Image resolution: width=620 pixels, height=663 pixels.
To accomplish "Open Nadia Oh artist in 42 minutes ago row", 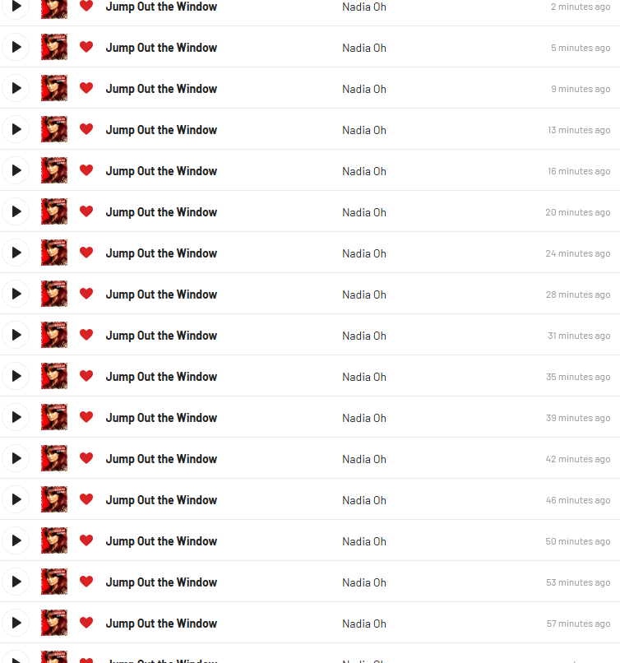I will point(364,459).
